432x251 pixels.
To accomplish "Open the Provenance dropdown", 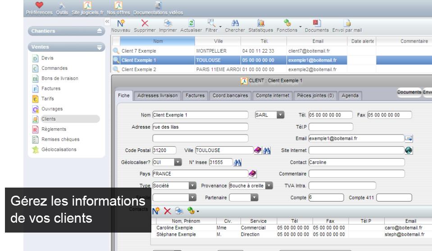I will 269,186.
